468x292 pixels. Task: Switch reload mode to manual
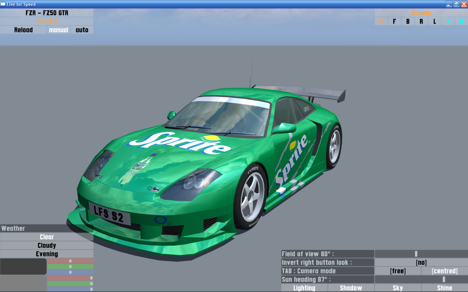58,30
